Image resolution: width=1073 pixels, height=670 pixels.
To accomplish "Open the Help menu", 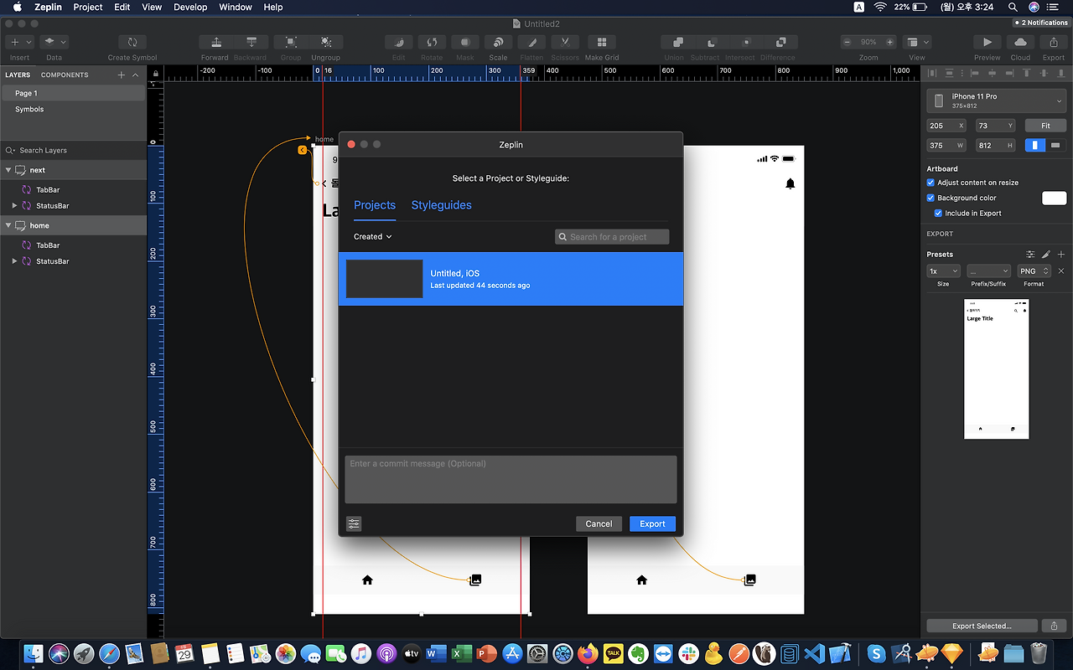I will click(x=273, y=7).
